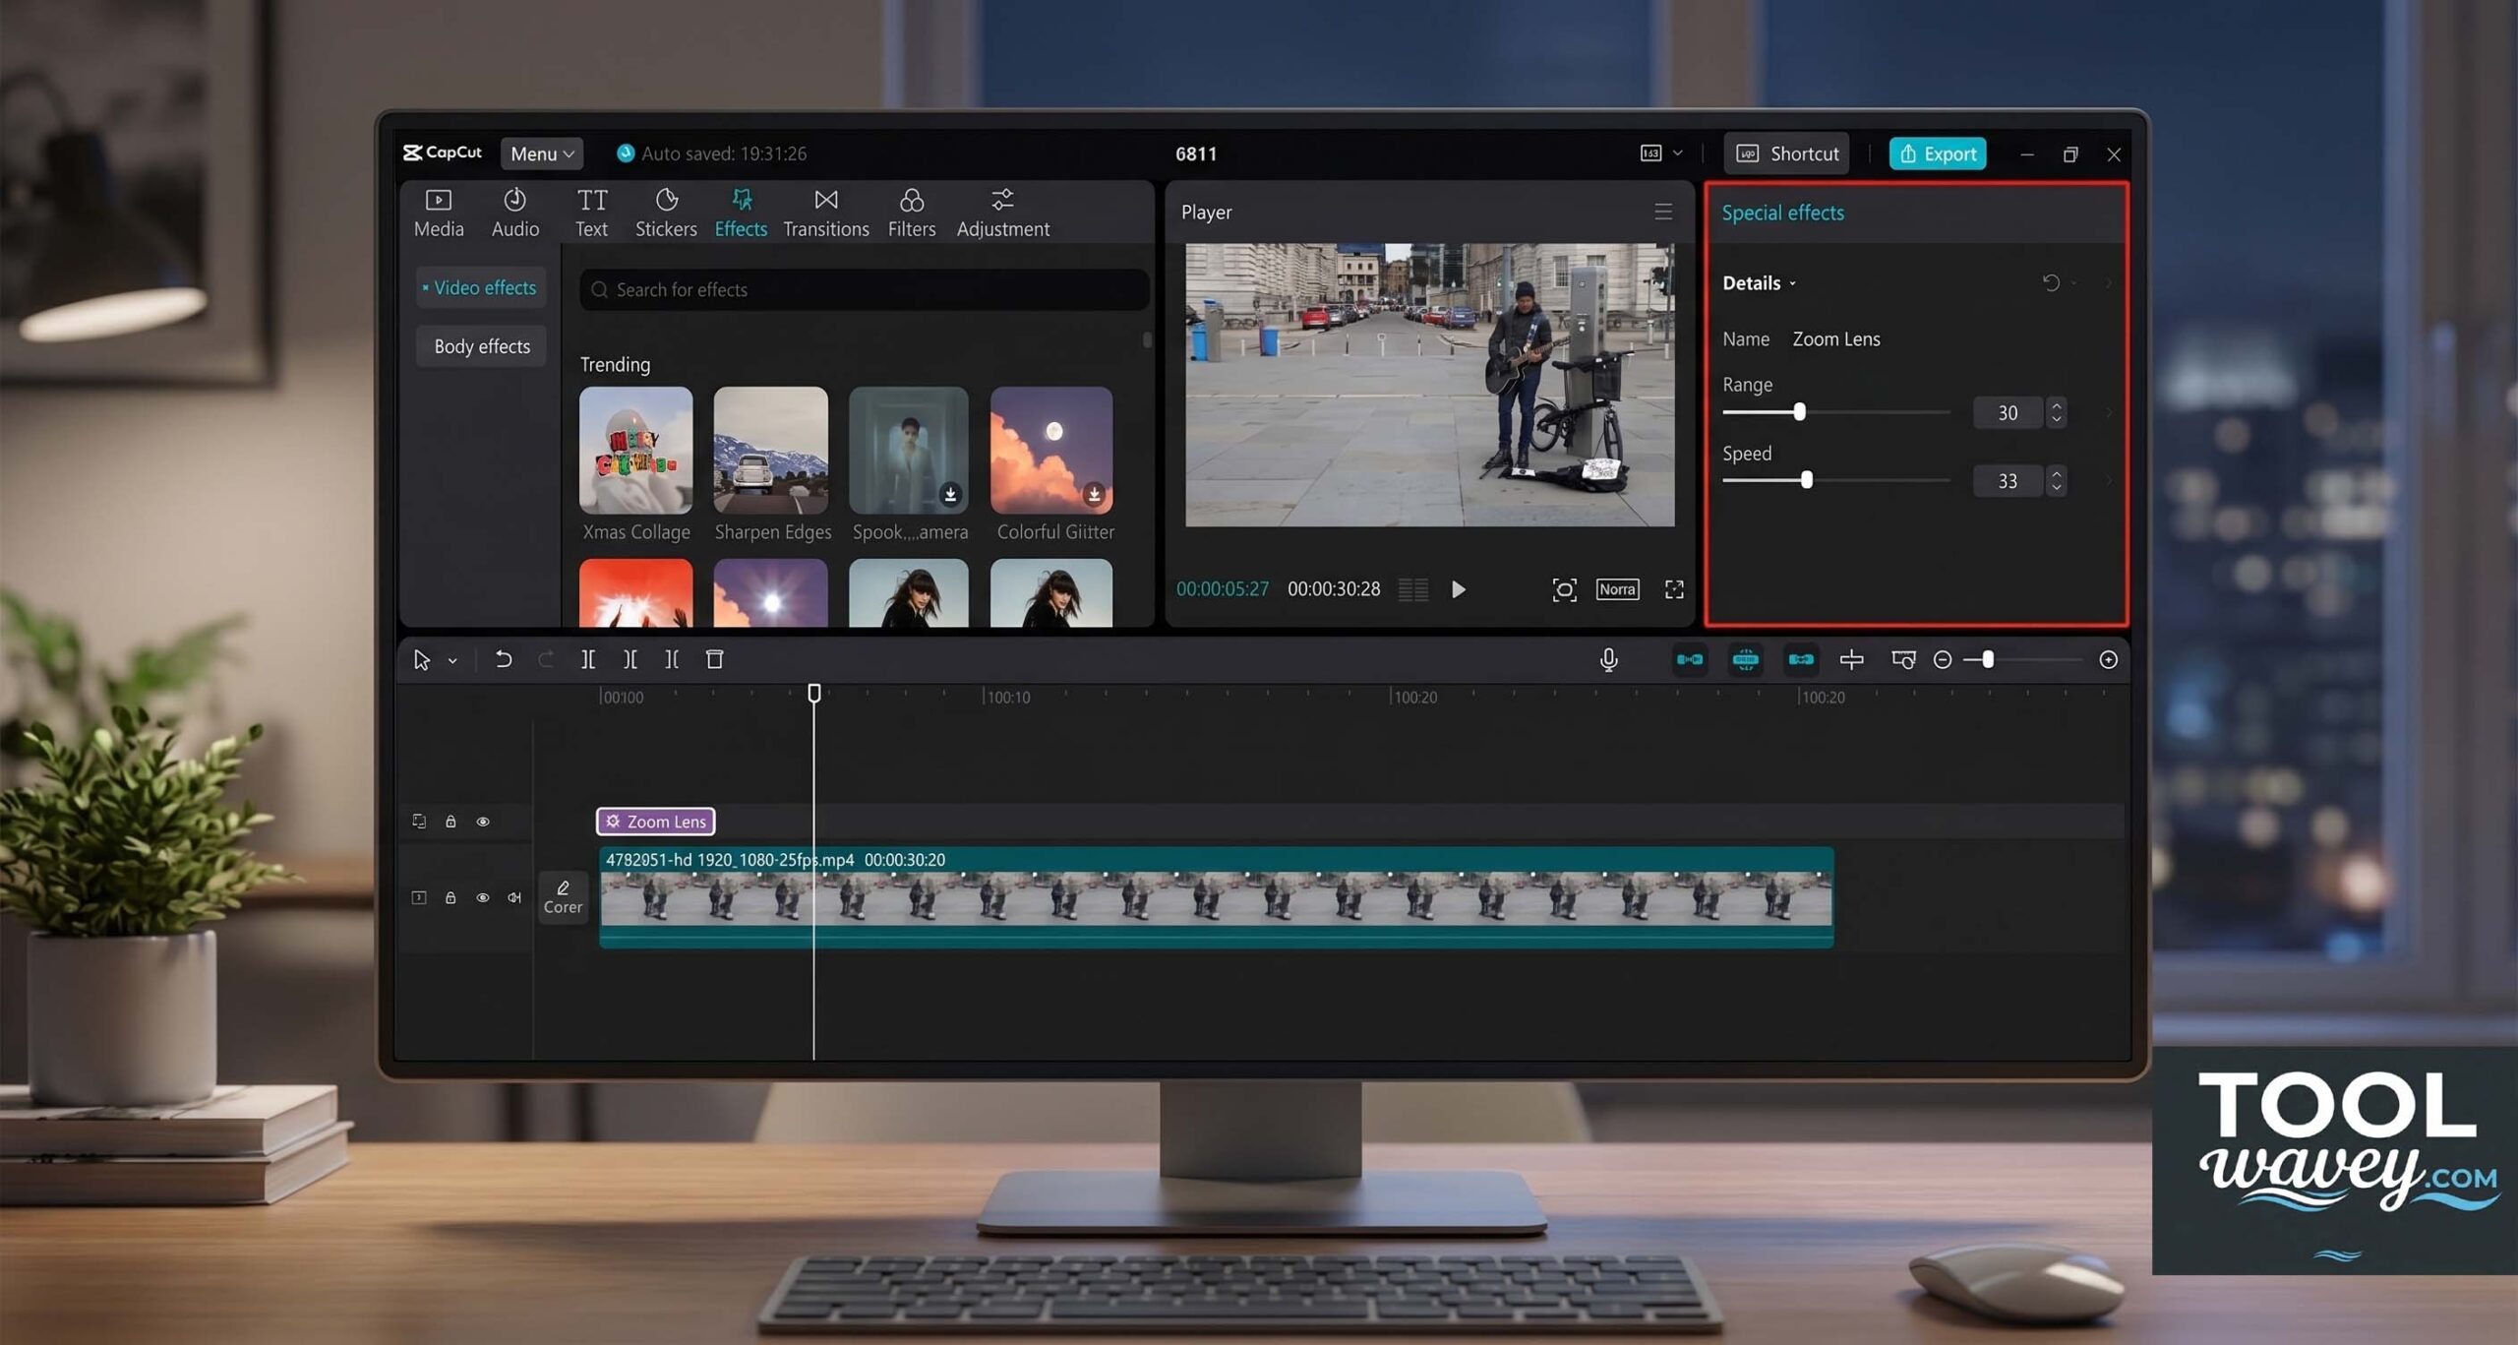Reset the special effects settings
Screen dimensions: 2518x1345
2051,283
